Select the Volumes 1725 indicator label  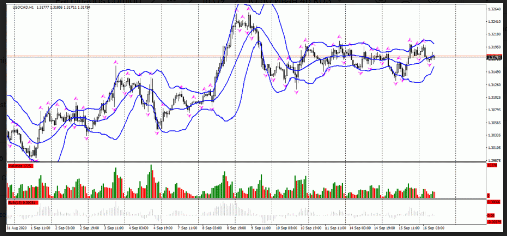(x=20, y=166)
